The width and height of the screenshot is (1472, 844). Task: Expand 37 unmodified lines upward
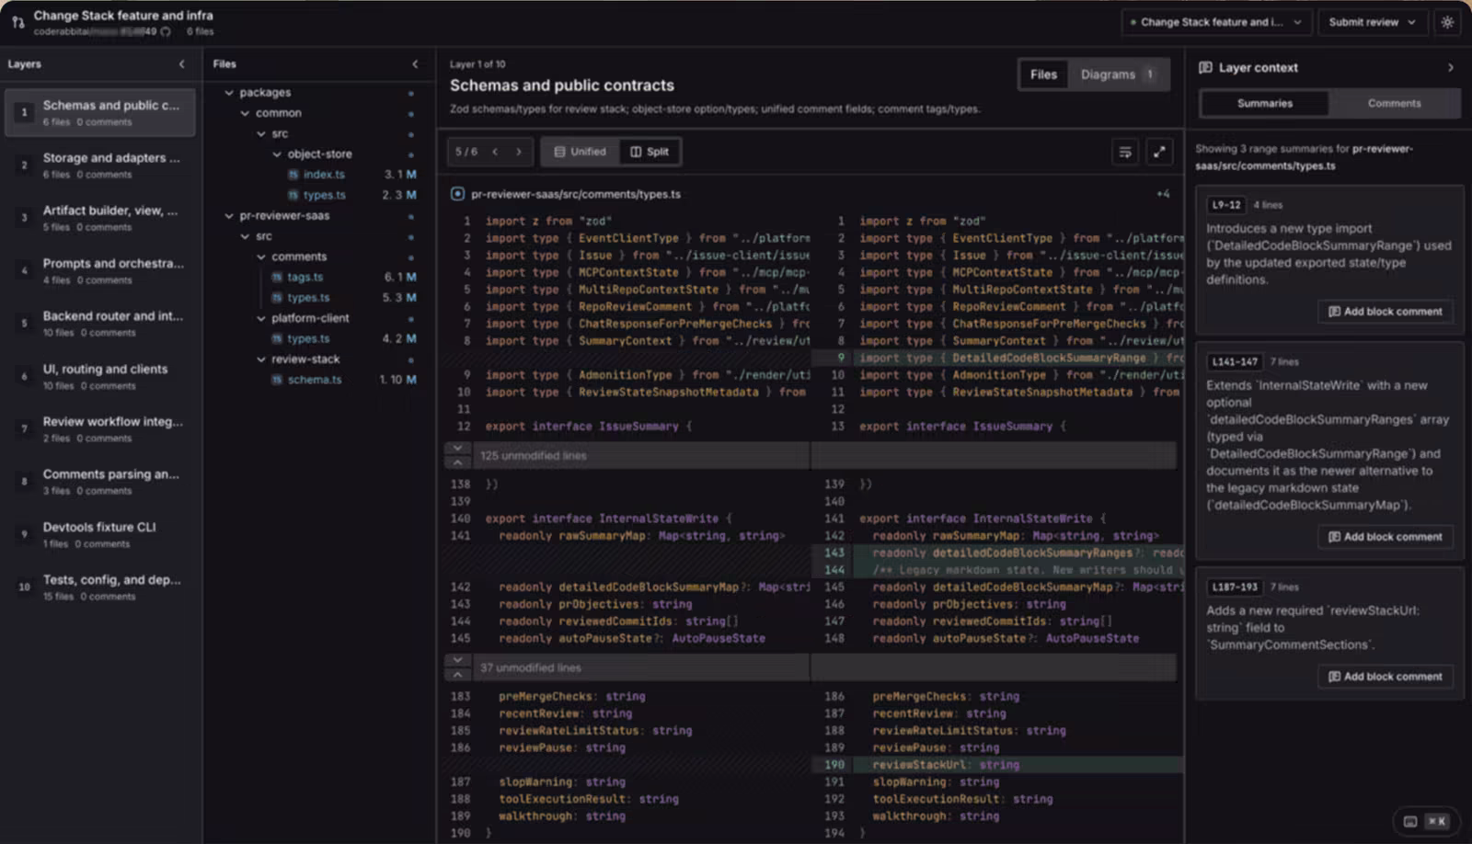[x=457, y=675]
